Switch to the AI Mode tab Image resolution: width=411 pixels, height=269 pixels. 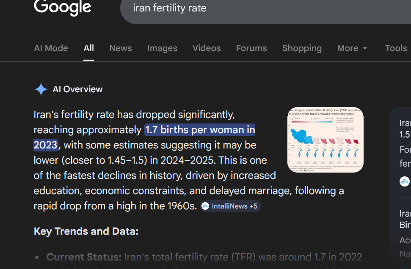[x=51, y=48]
